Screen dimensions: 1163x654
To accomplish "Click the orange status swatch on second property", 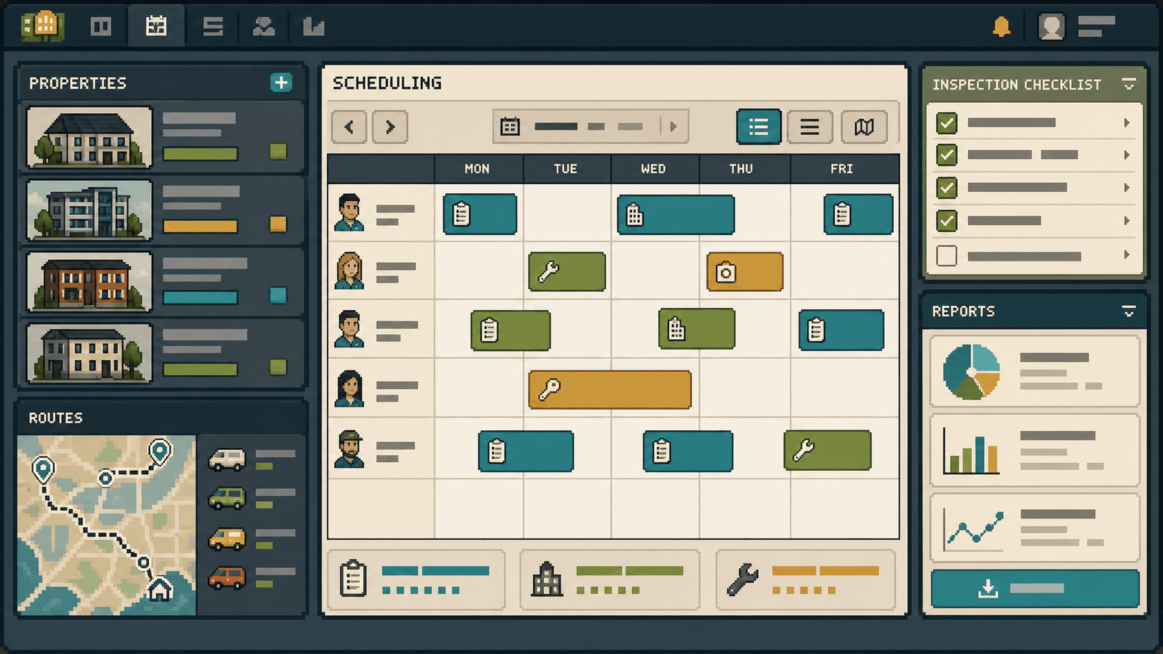I will (x=278, y=224).
